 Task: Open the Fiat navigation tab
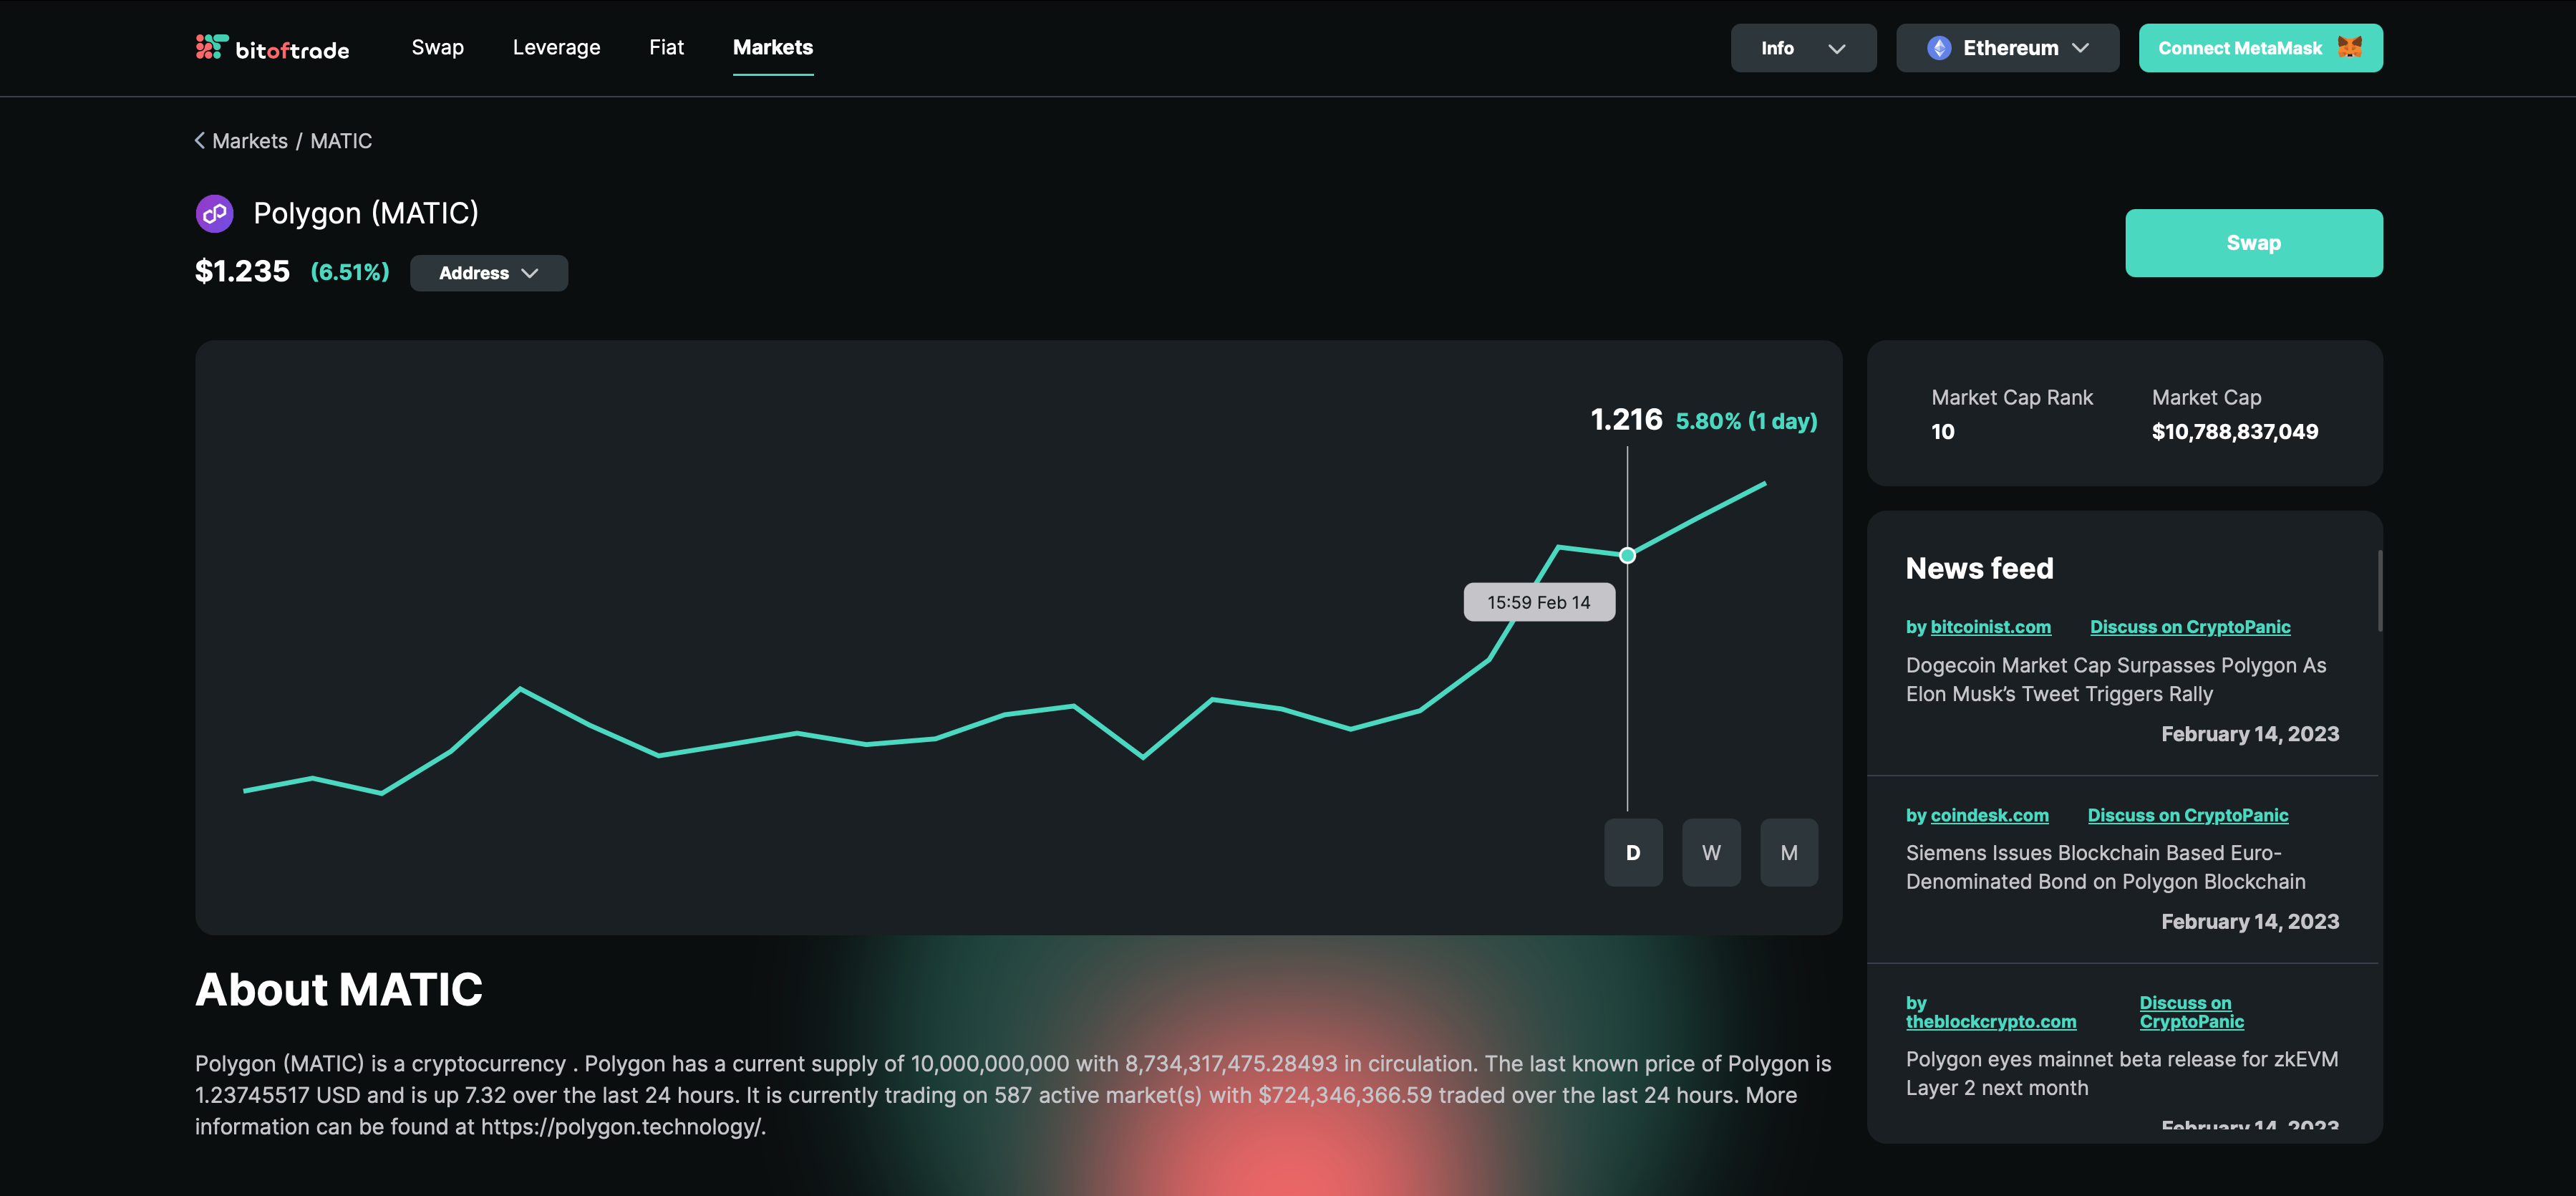[666, 47]
